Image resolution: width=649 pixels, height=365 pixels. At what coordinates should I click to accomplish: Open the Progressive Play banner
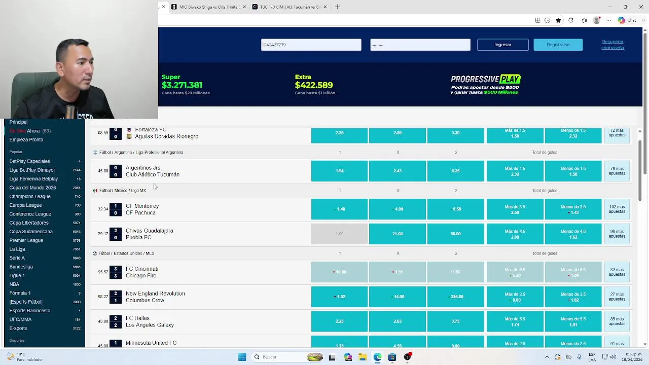click(485, 85)
